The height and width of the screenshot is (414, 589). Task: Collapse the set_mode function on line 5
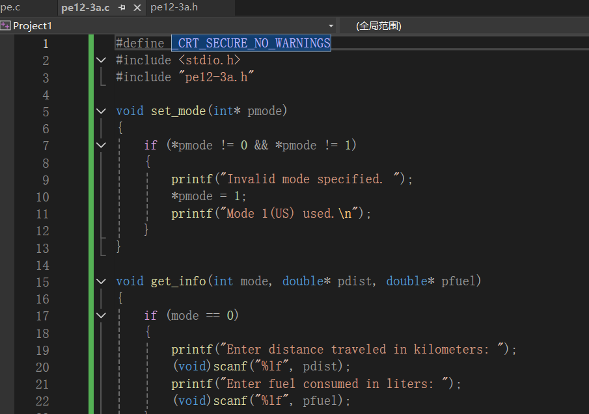pyautogui.click(x=101, y=111)
